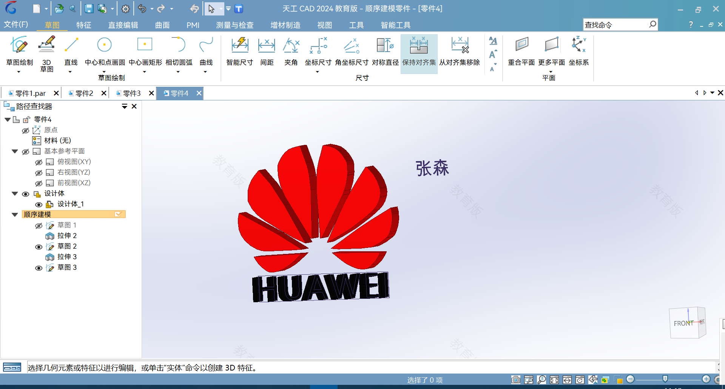Click the zoom slider handle
Screen dimensions: 725x389
point(665,379)
